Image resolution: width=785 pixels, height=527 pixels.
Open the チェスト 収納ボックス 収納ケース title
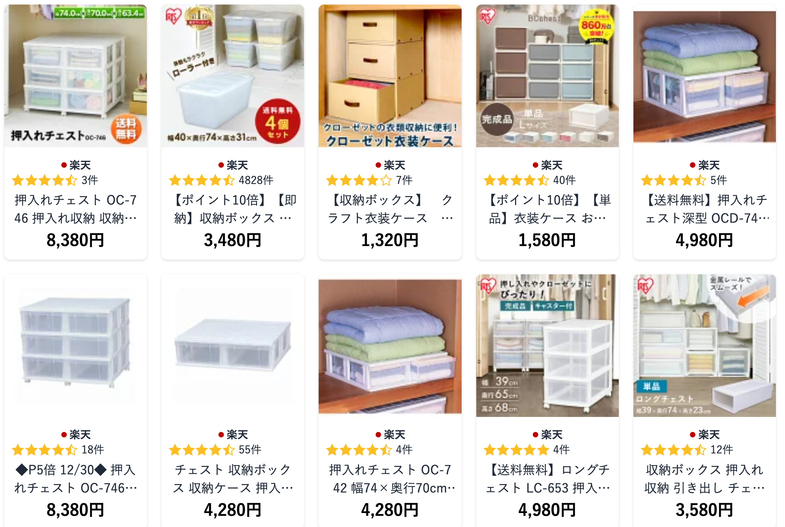[x=233, y=479]
